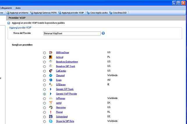The height and width of the screenshot is (124, 187).
Task: Click the Crea regola uscita toolbar button
Action: [97, 13]
